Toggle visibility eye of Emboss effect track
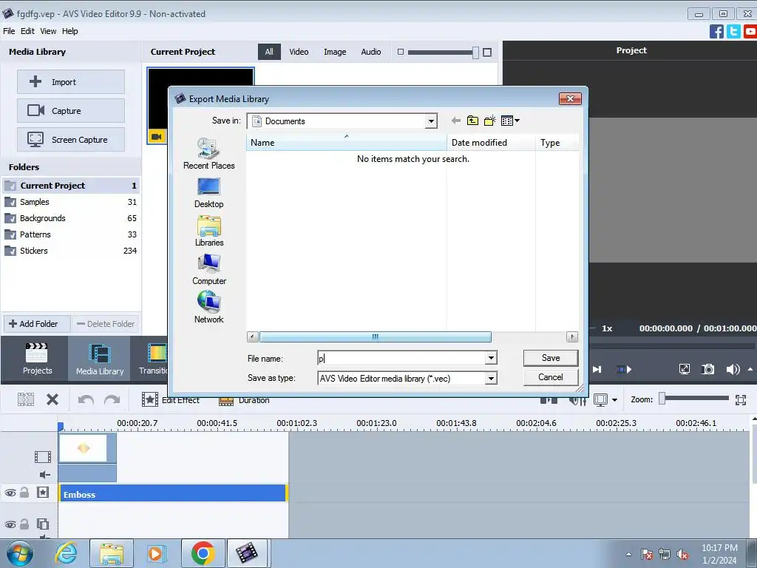Screen dimensions: 757x568 click(x=10, y=493)
